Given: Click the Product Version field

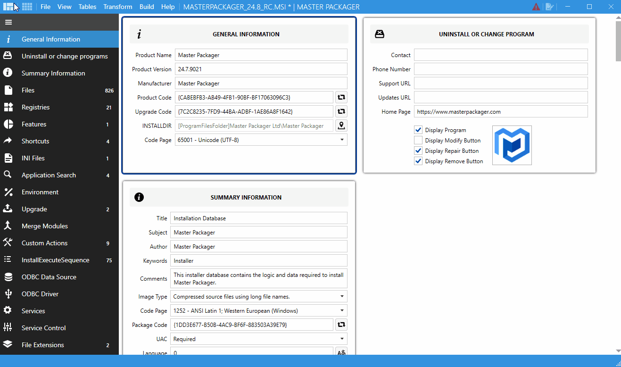Looking at the screenshot, I should pos(261,69).
